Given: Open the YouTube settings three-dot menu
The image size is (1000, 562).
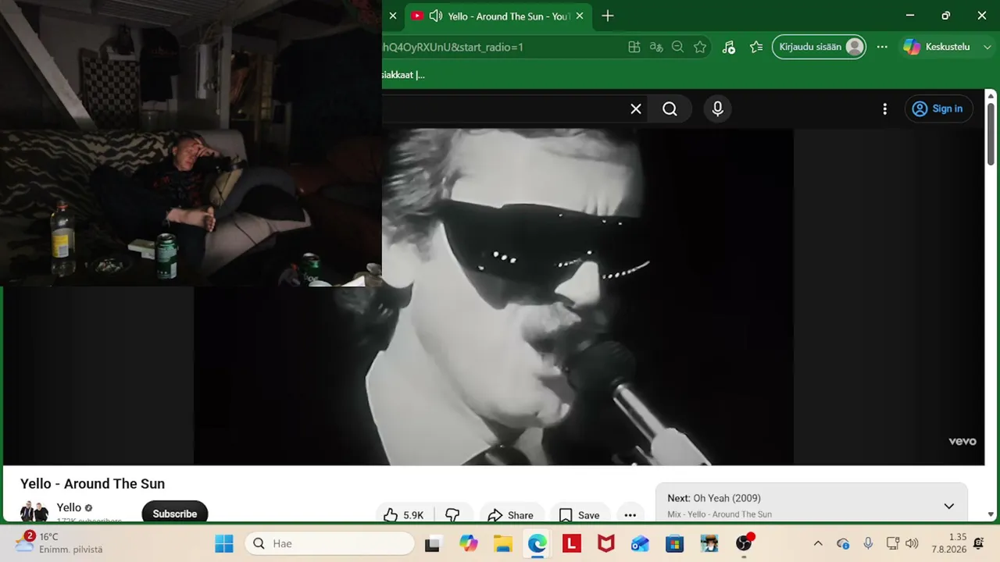Looking at the screenshot, I should coord(884,109).
